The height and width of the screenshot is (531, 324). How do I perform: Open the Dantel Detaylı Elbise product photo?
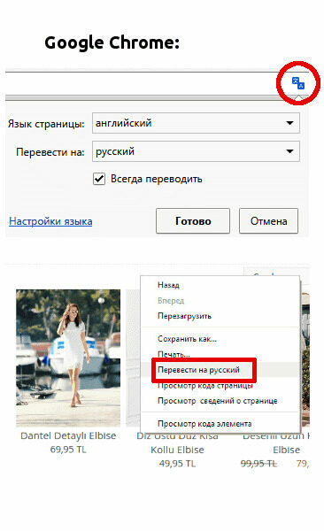point(68,358)
